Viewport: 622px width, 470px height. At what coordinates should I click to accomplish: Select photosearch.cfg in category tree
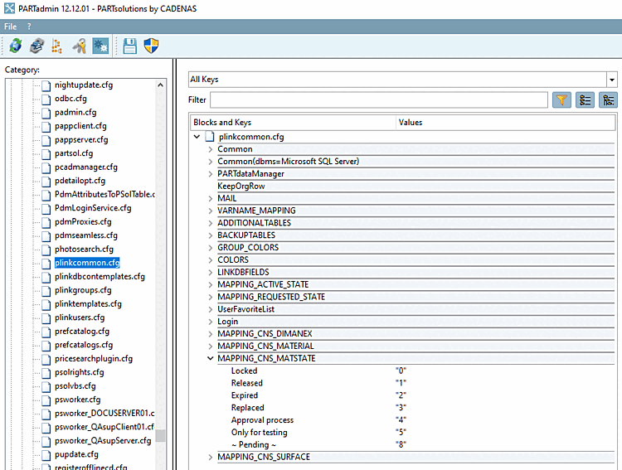(84, 250)
